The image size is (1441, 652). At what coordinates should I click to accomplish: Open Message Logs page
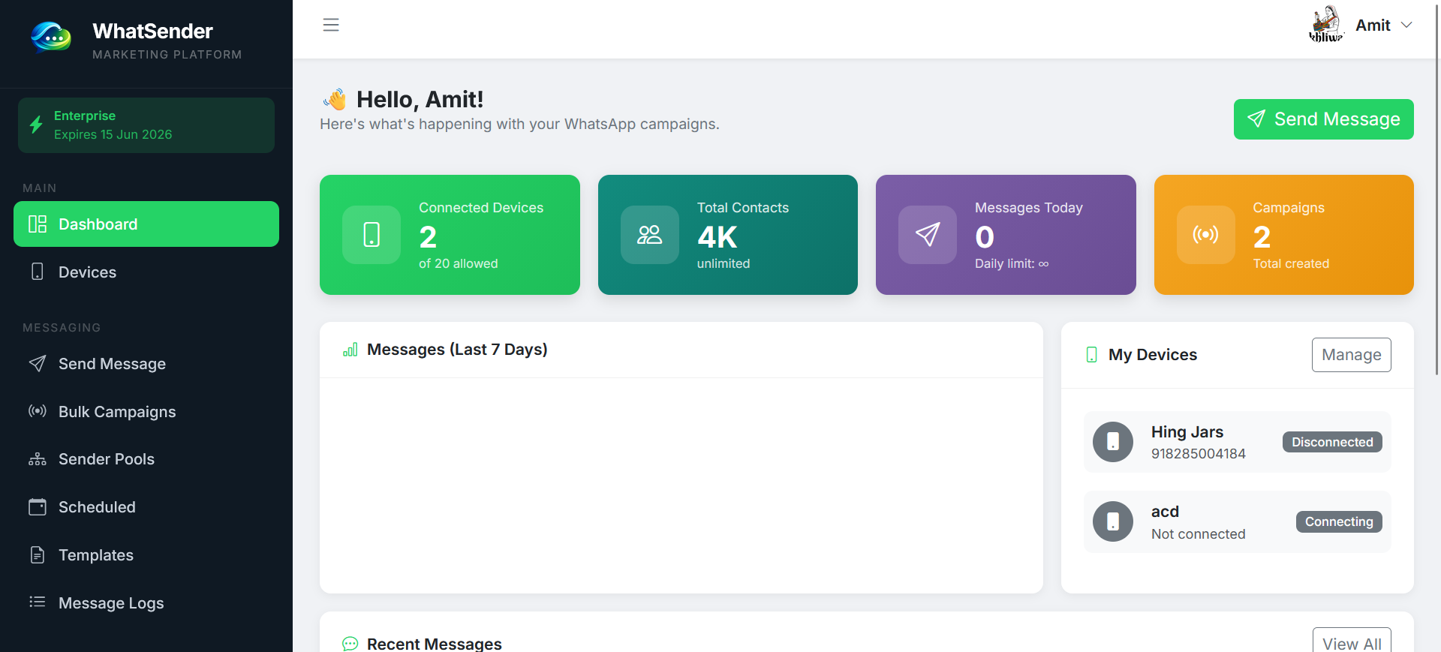pos(146,603)
